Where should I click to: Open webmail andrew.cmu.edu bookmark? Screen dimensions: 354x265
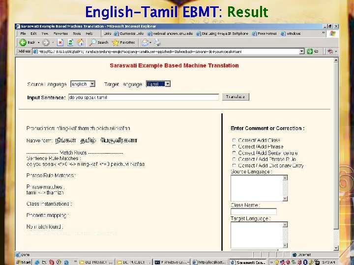pos(170,33)
